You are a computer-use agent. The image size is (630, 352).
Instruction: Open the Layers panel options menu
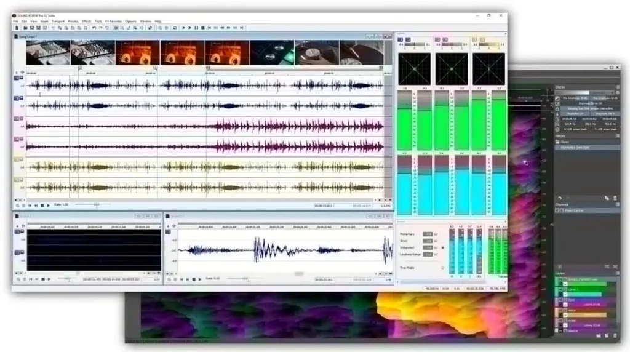(x=618, y=273)
